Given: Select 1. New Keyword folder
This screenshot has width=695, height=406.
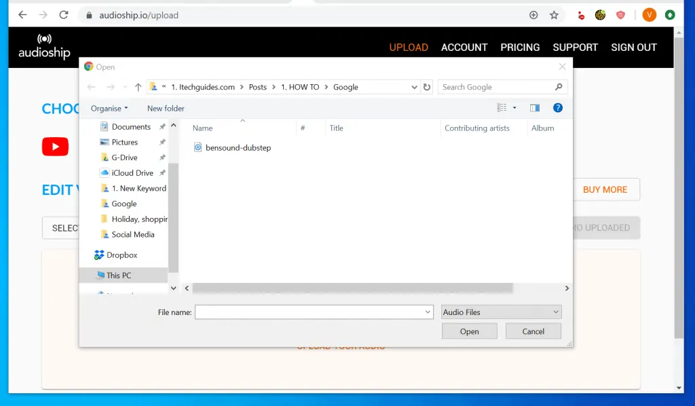Looking at the screenshot, I should [138, 188].
